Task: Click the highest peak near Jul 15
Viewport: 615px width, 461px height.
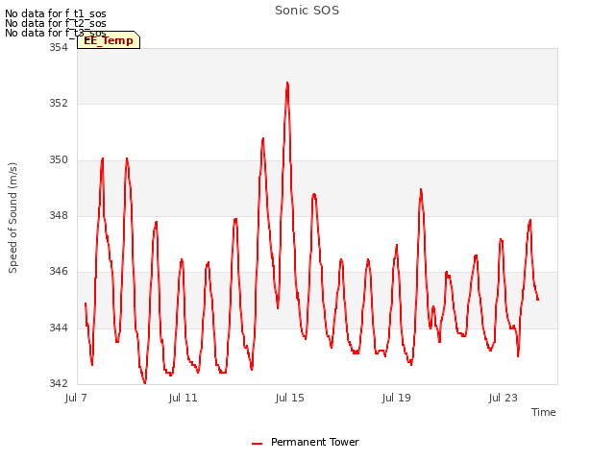Action: 287,83
